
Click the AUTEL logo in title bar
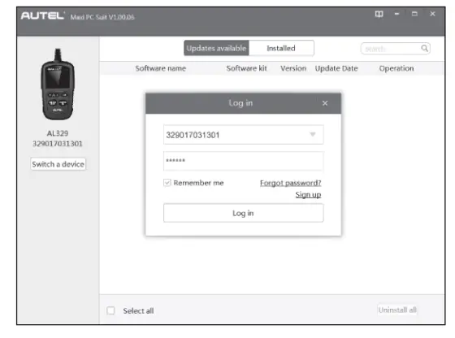click(42, 15)
